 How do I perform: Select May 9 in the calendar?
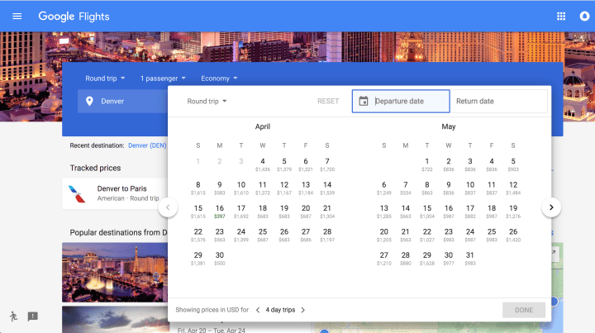(449, 188)
